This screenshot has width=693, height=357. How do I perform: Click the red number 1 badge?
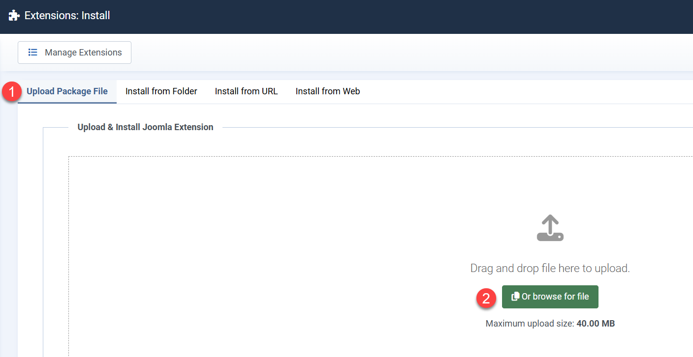tap(11, 92)
